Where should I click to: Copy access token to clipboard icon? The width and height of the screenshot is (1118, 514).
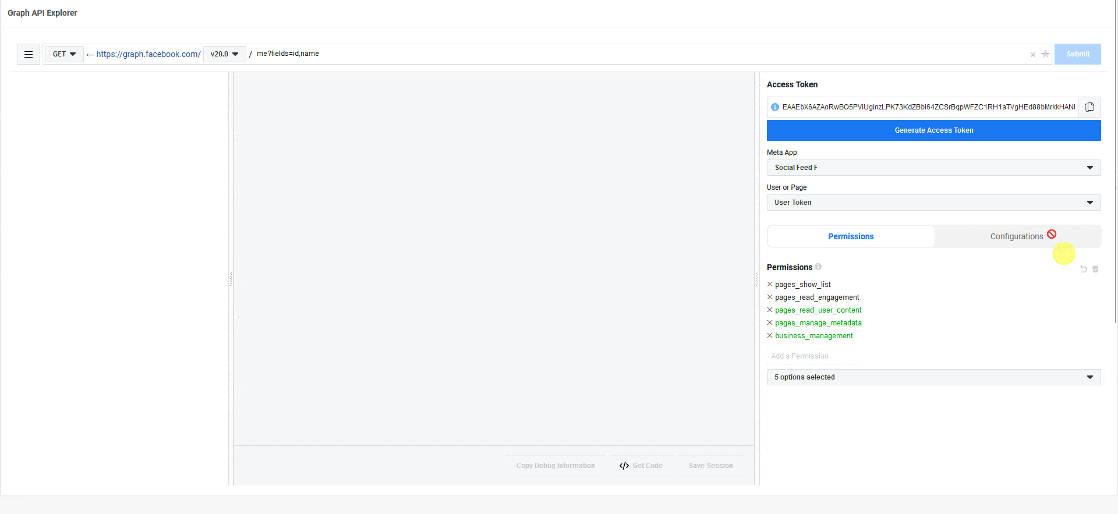[x=1089, y=107]
